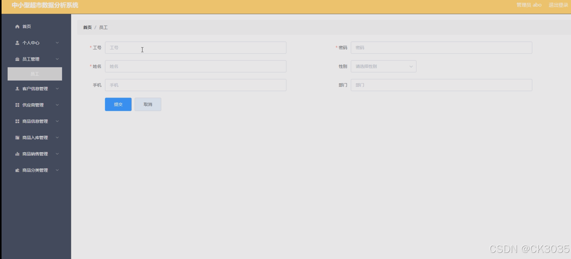Click the icon beside 商品分类管理
The width and height of the screenshot is (571, 259).
(x=17, y=170)
